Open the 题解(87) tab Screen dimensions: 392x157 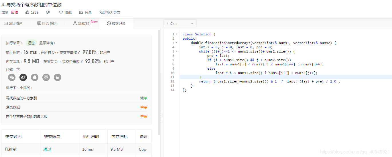(82, 23)
